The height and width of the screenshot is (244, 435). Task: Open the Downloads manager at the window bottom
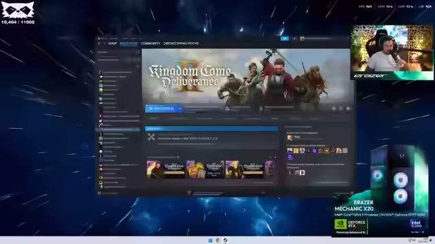pyautogui.click(x=207, y=193)
